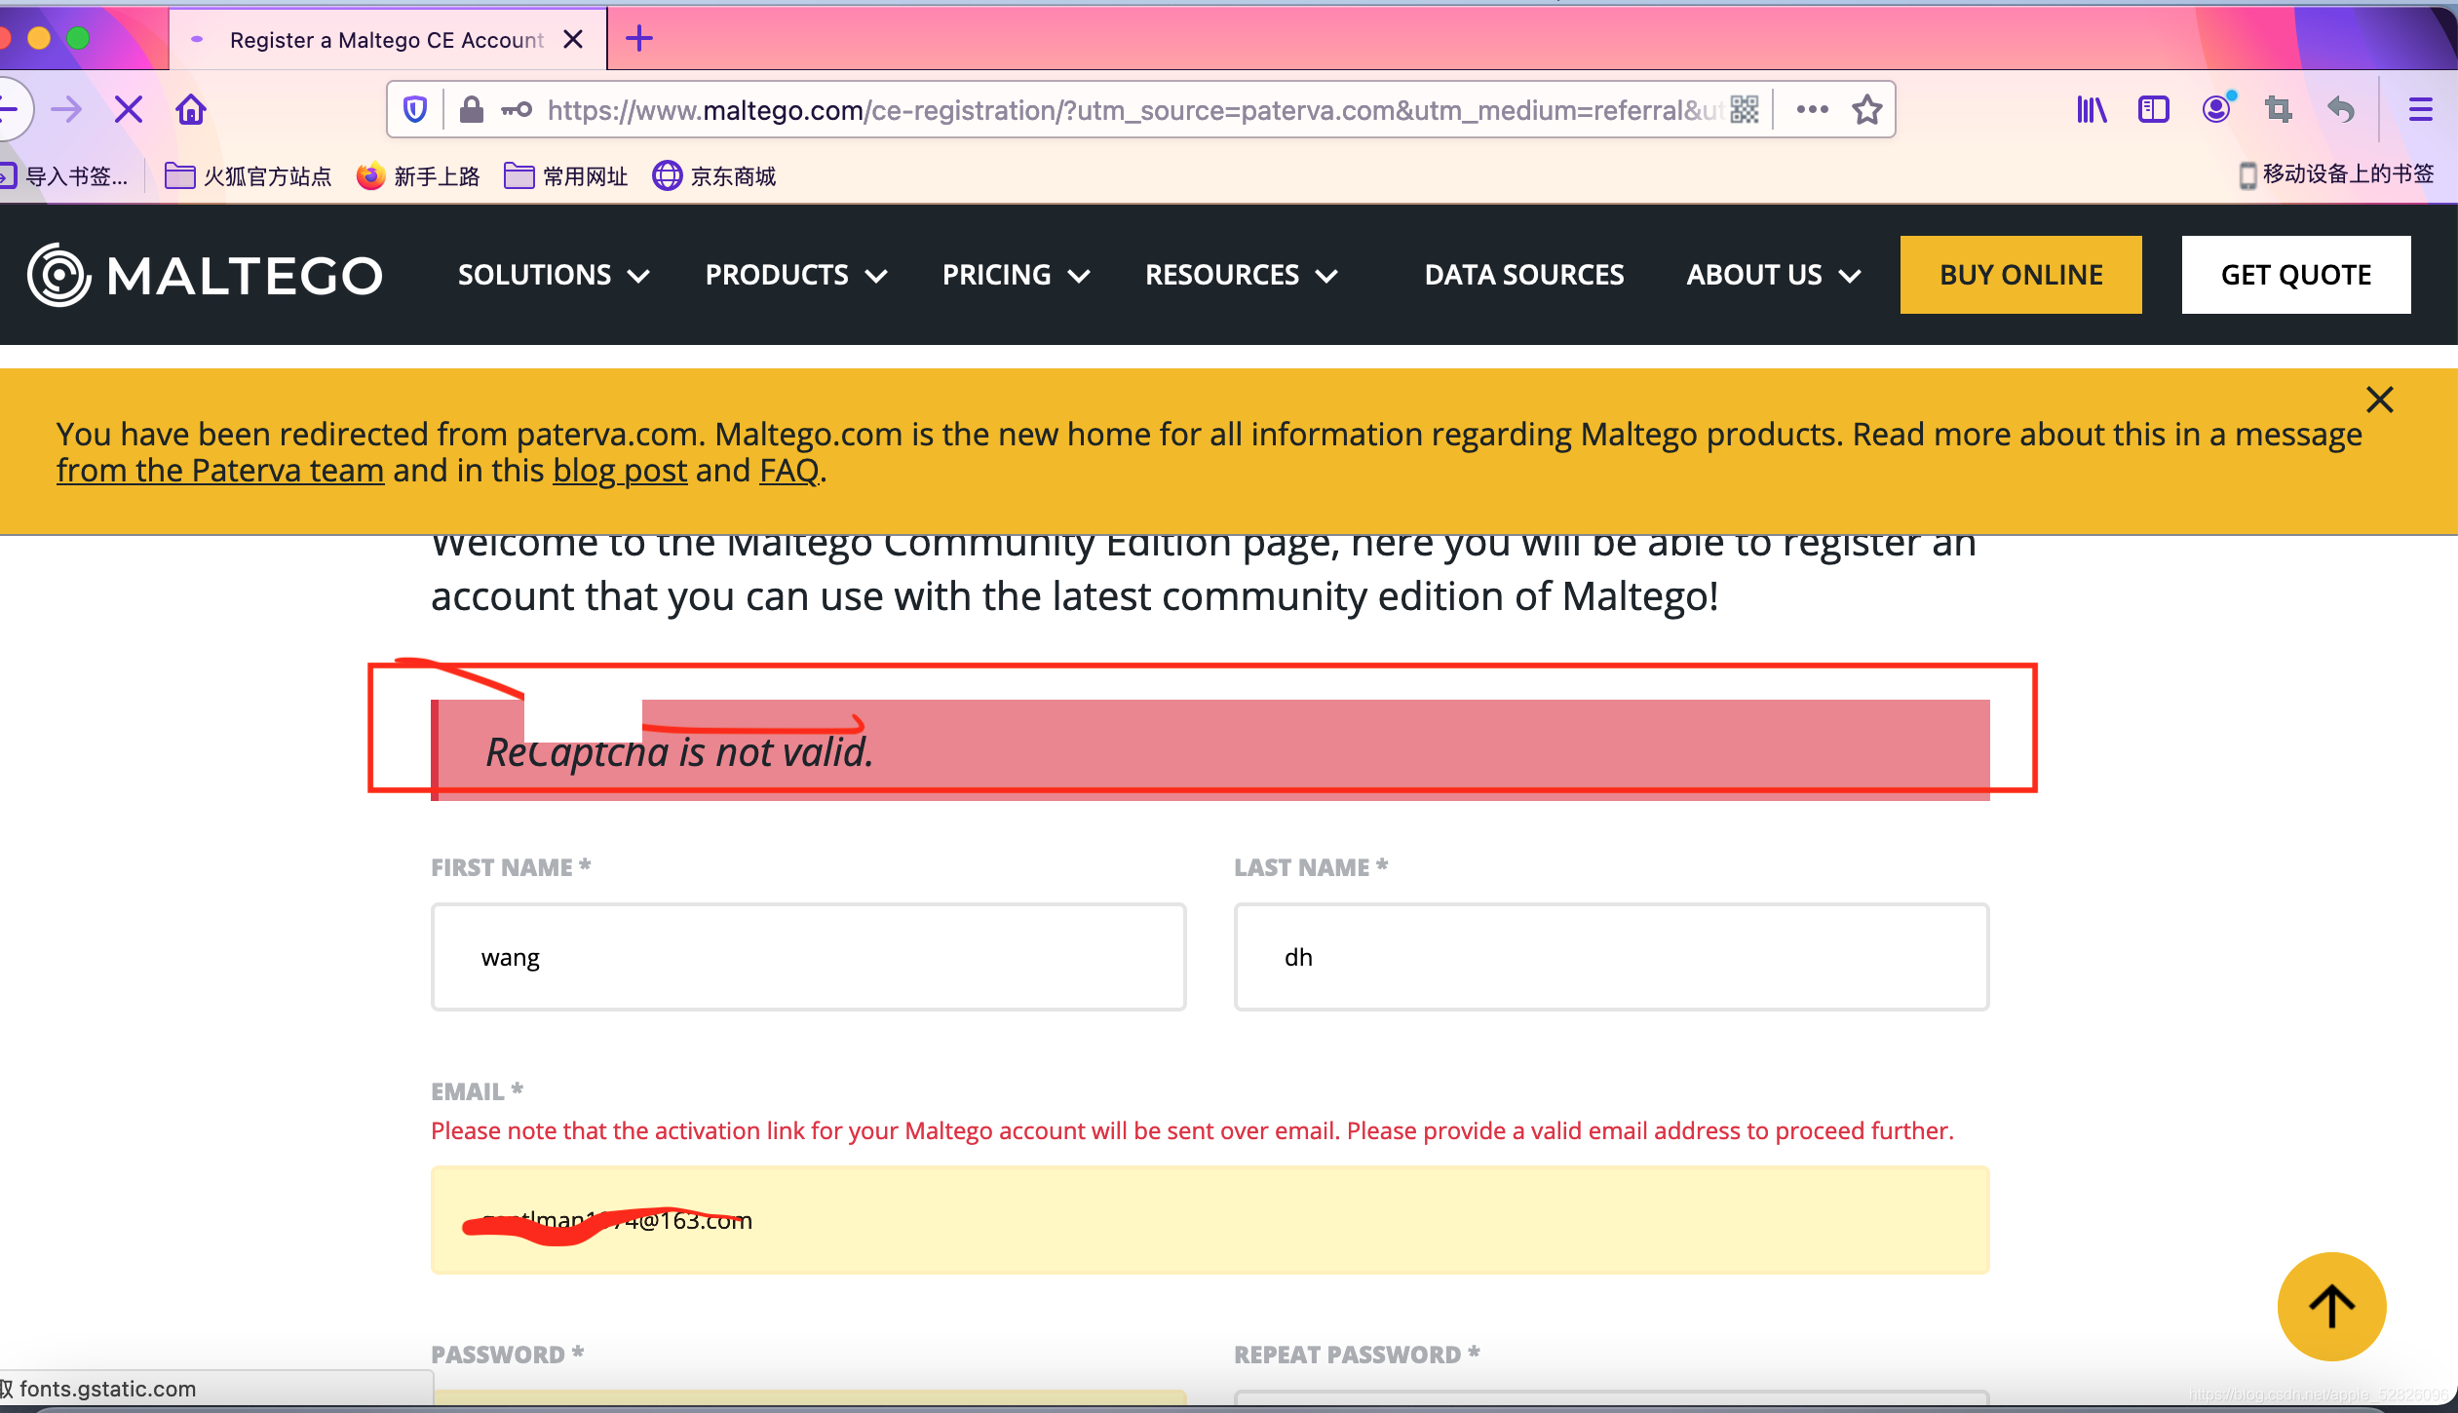Open the 火狐官方站点 bookmarks folder

point(249,176)
